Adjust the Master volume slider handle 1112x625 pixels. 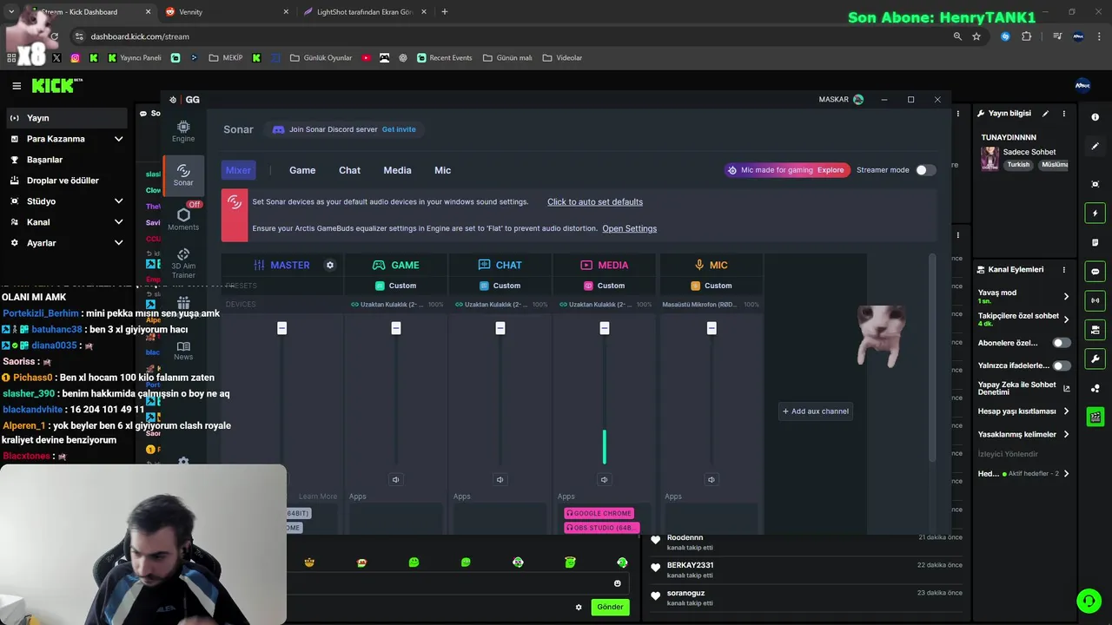281,328
